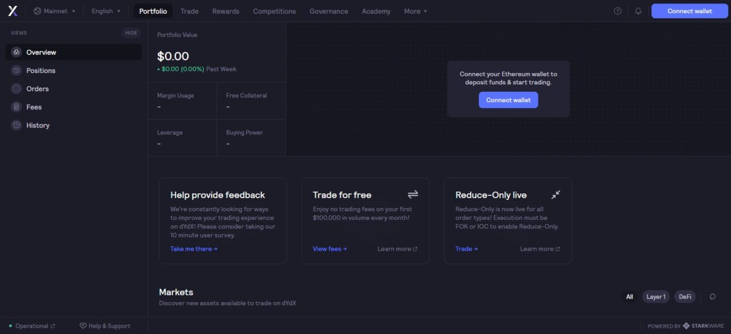
Task: Click the StarkWare logo icon
Action: pos(686,326)
